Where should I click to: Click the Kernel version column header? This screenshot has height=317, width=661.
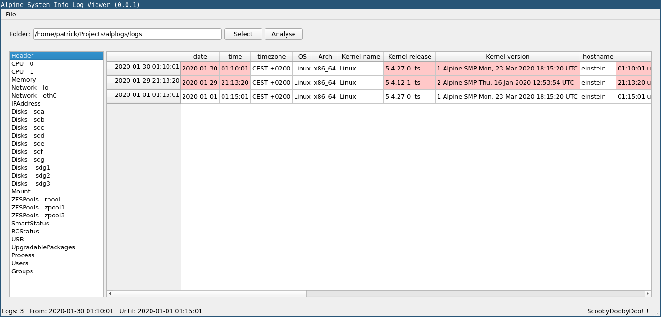(508, 56)
